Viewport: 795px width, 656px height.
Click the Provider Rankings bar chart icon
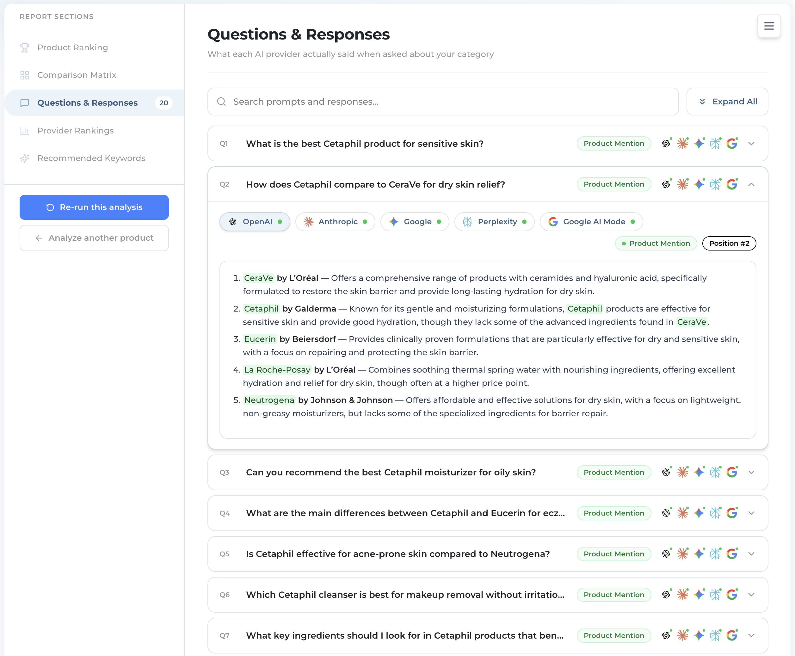[25, 131]
